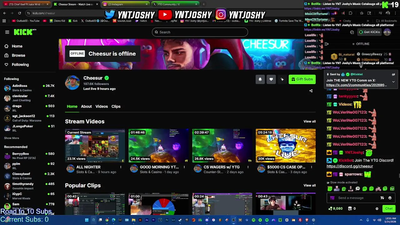Open the Distro Kid bookmark

click(x=57, y=21)
